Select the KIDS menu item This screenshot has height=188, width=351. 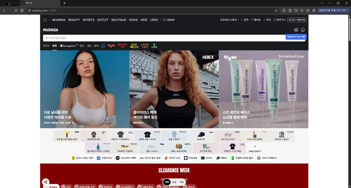pyautogui.click(x=144, y=20)
